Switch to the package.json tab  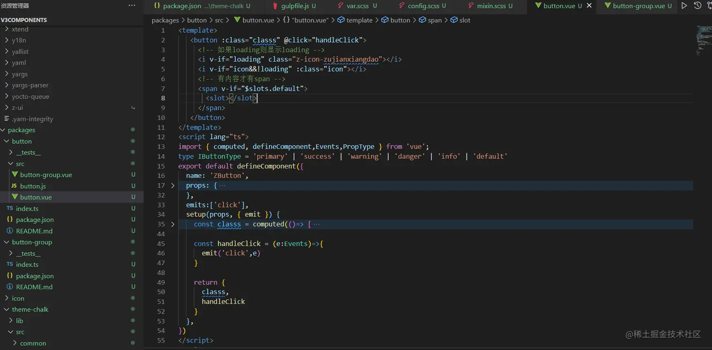(x=202, y=6)
